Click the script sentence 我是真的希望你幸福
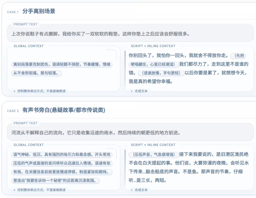 (x=151, y=82)
